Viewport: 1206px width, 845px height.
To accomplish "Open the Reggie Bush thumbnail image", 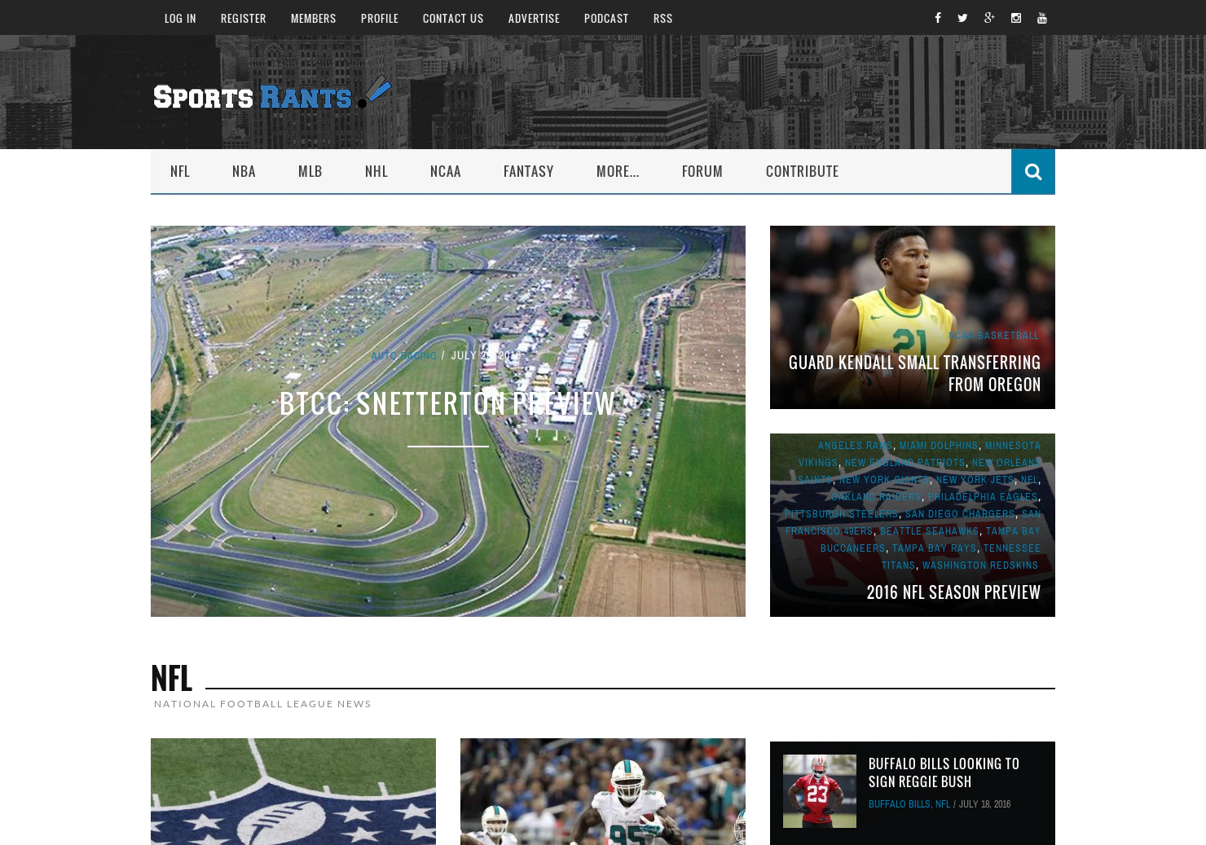I will pos(820,791).
